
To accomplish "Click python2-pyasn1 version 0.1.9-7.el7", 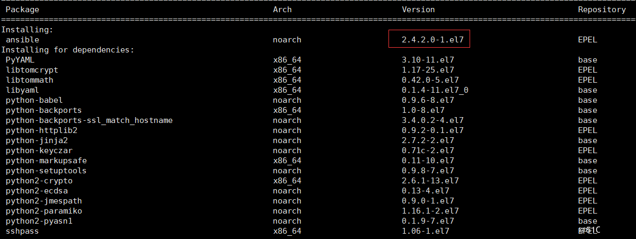I will click(428, 221).
